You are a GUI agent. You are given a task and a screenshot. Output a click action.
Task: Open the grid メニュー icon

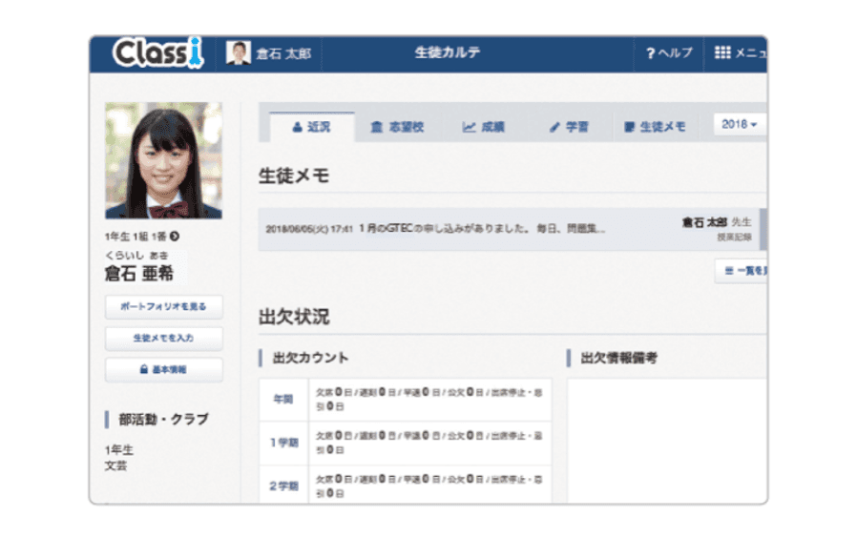click(x=722, y=52)
